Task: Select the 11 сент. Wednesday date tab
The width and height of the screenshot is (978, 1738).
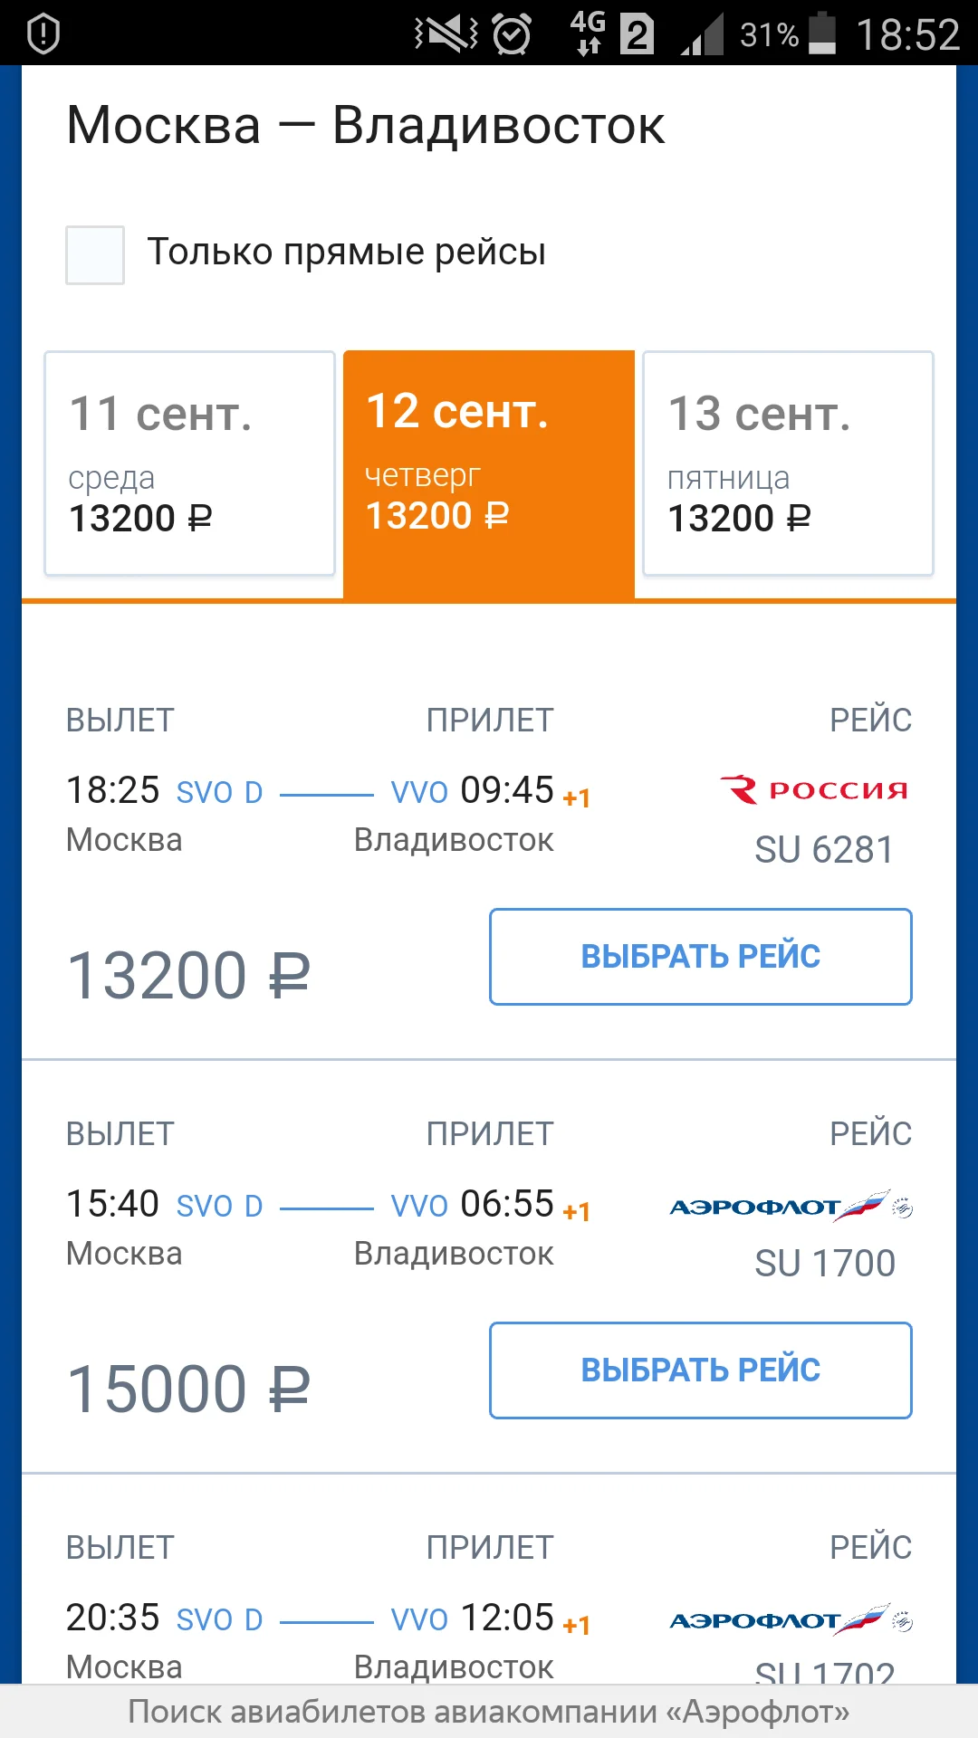Action: click(x=190, y=463)
